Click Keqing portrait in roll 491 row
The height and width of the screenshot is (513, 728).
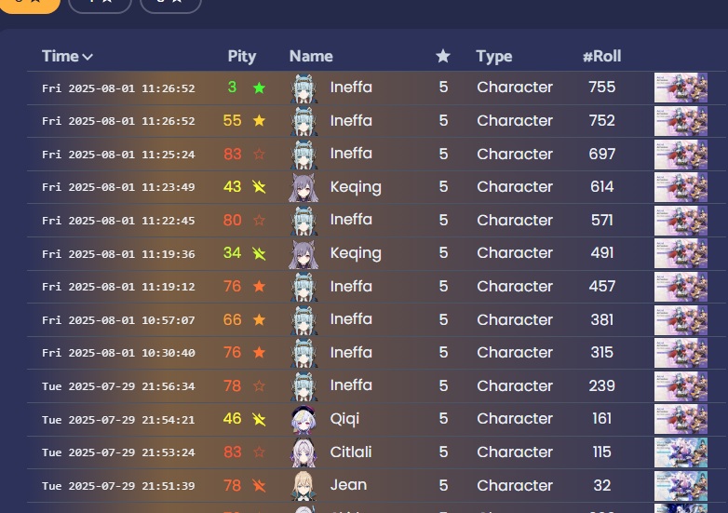(303, 254)
